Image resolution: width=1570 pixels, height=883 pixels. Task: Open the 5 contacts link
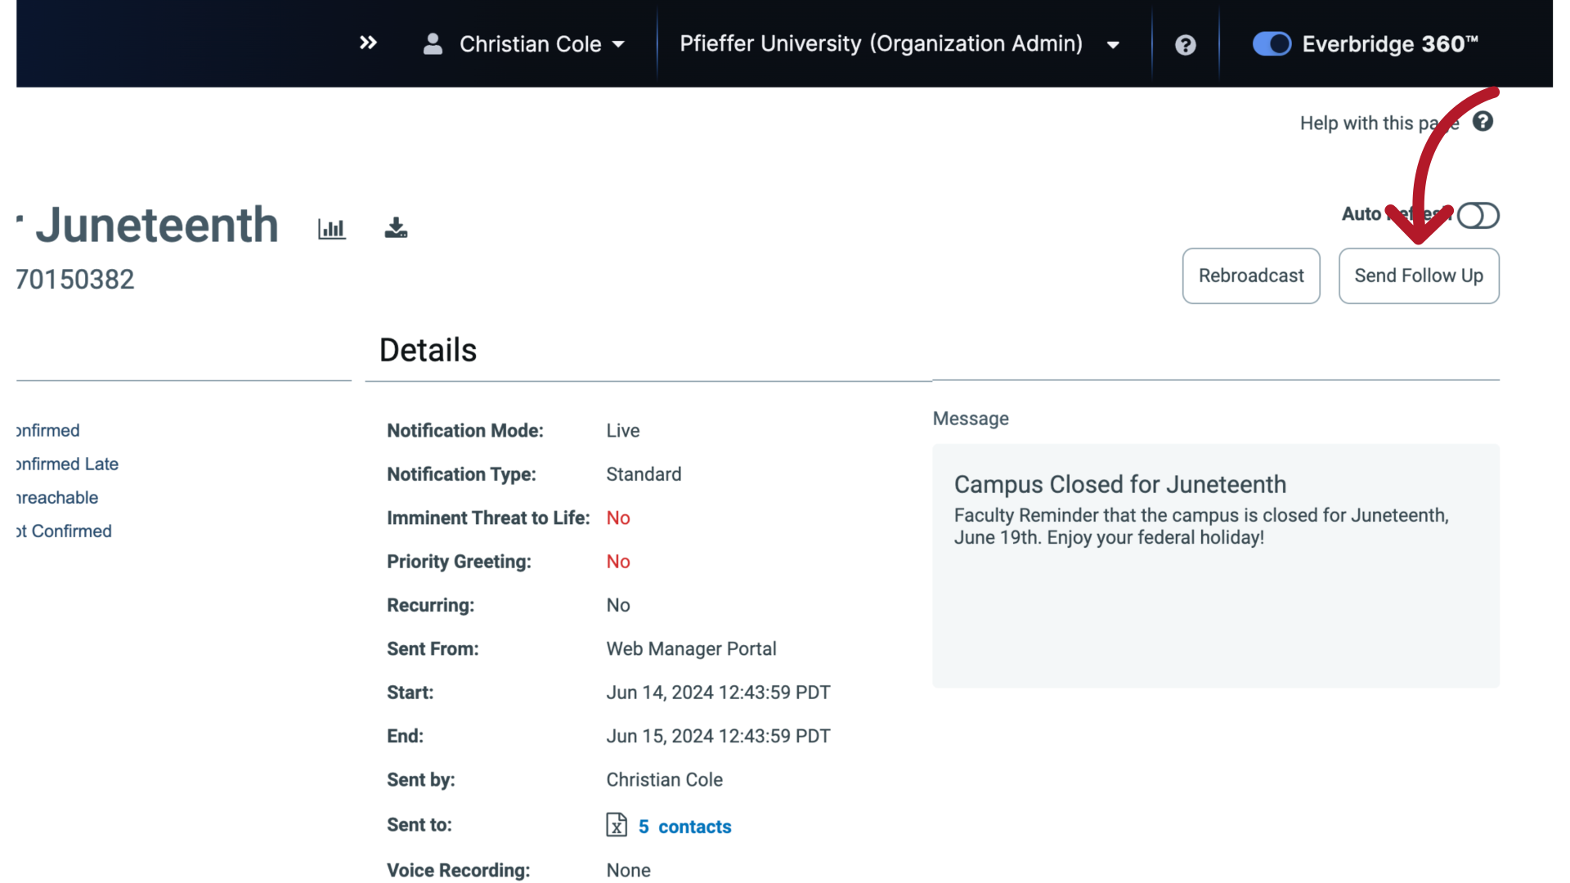685,826
